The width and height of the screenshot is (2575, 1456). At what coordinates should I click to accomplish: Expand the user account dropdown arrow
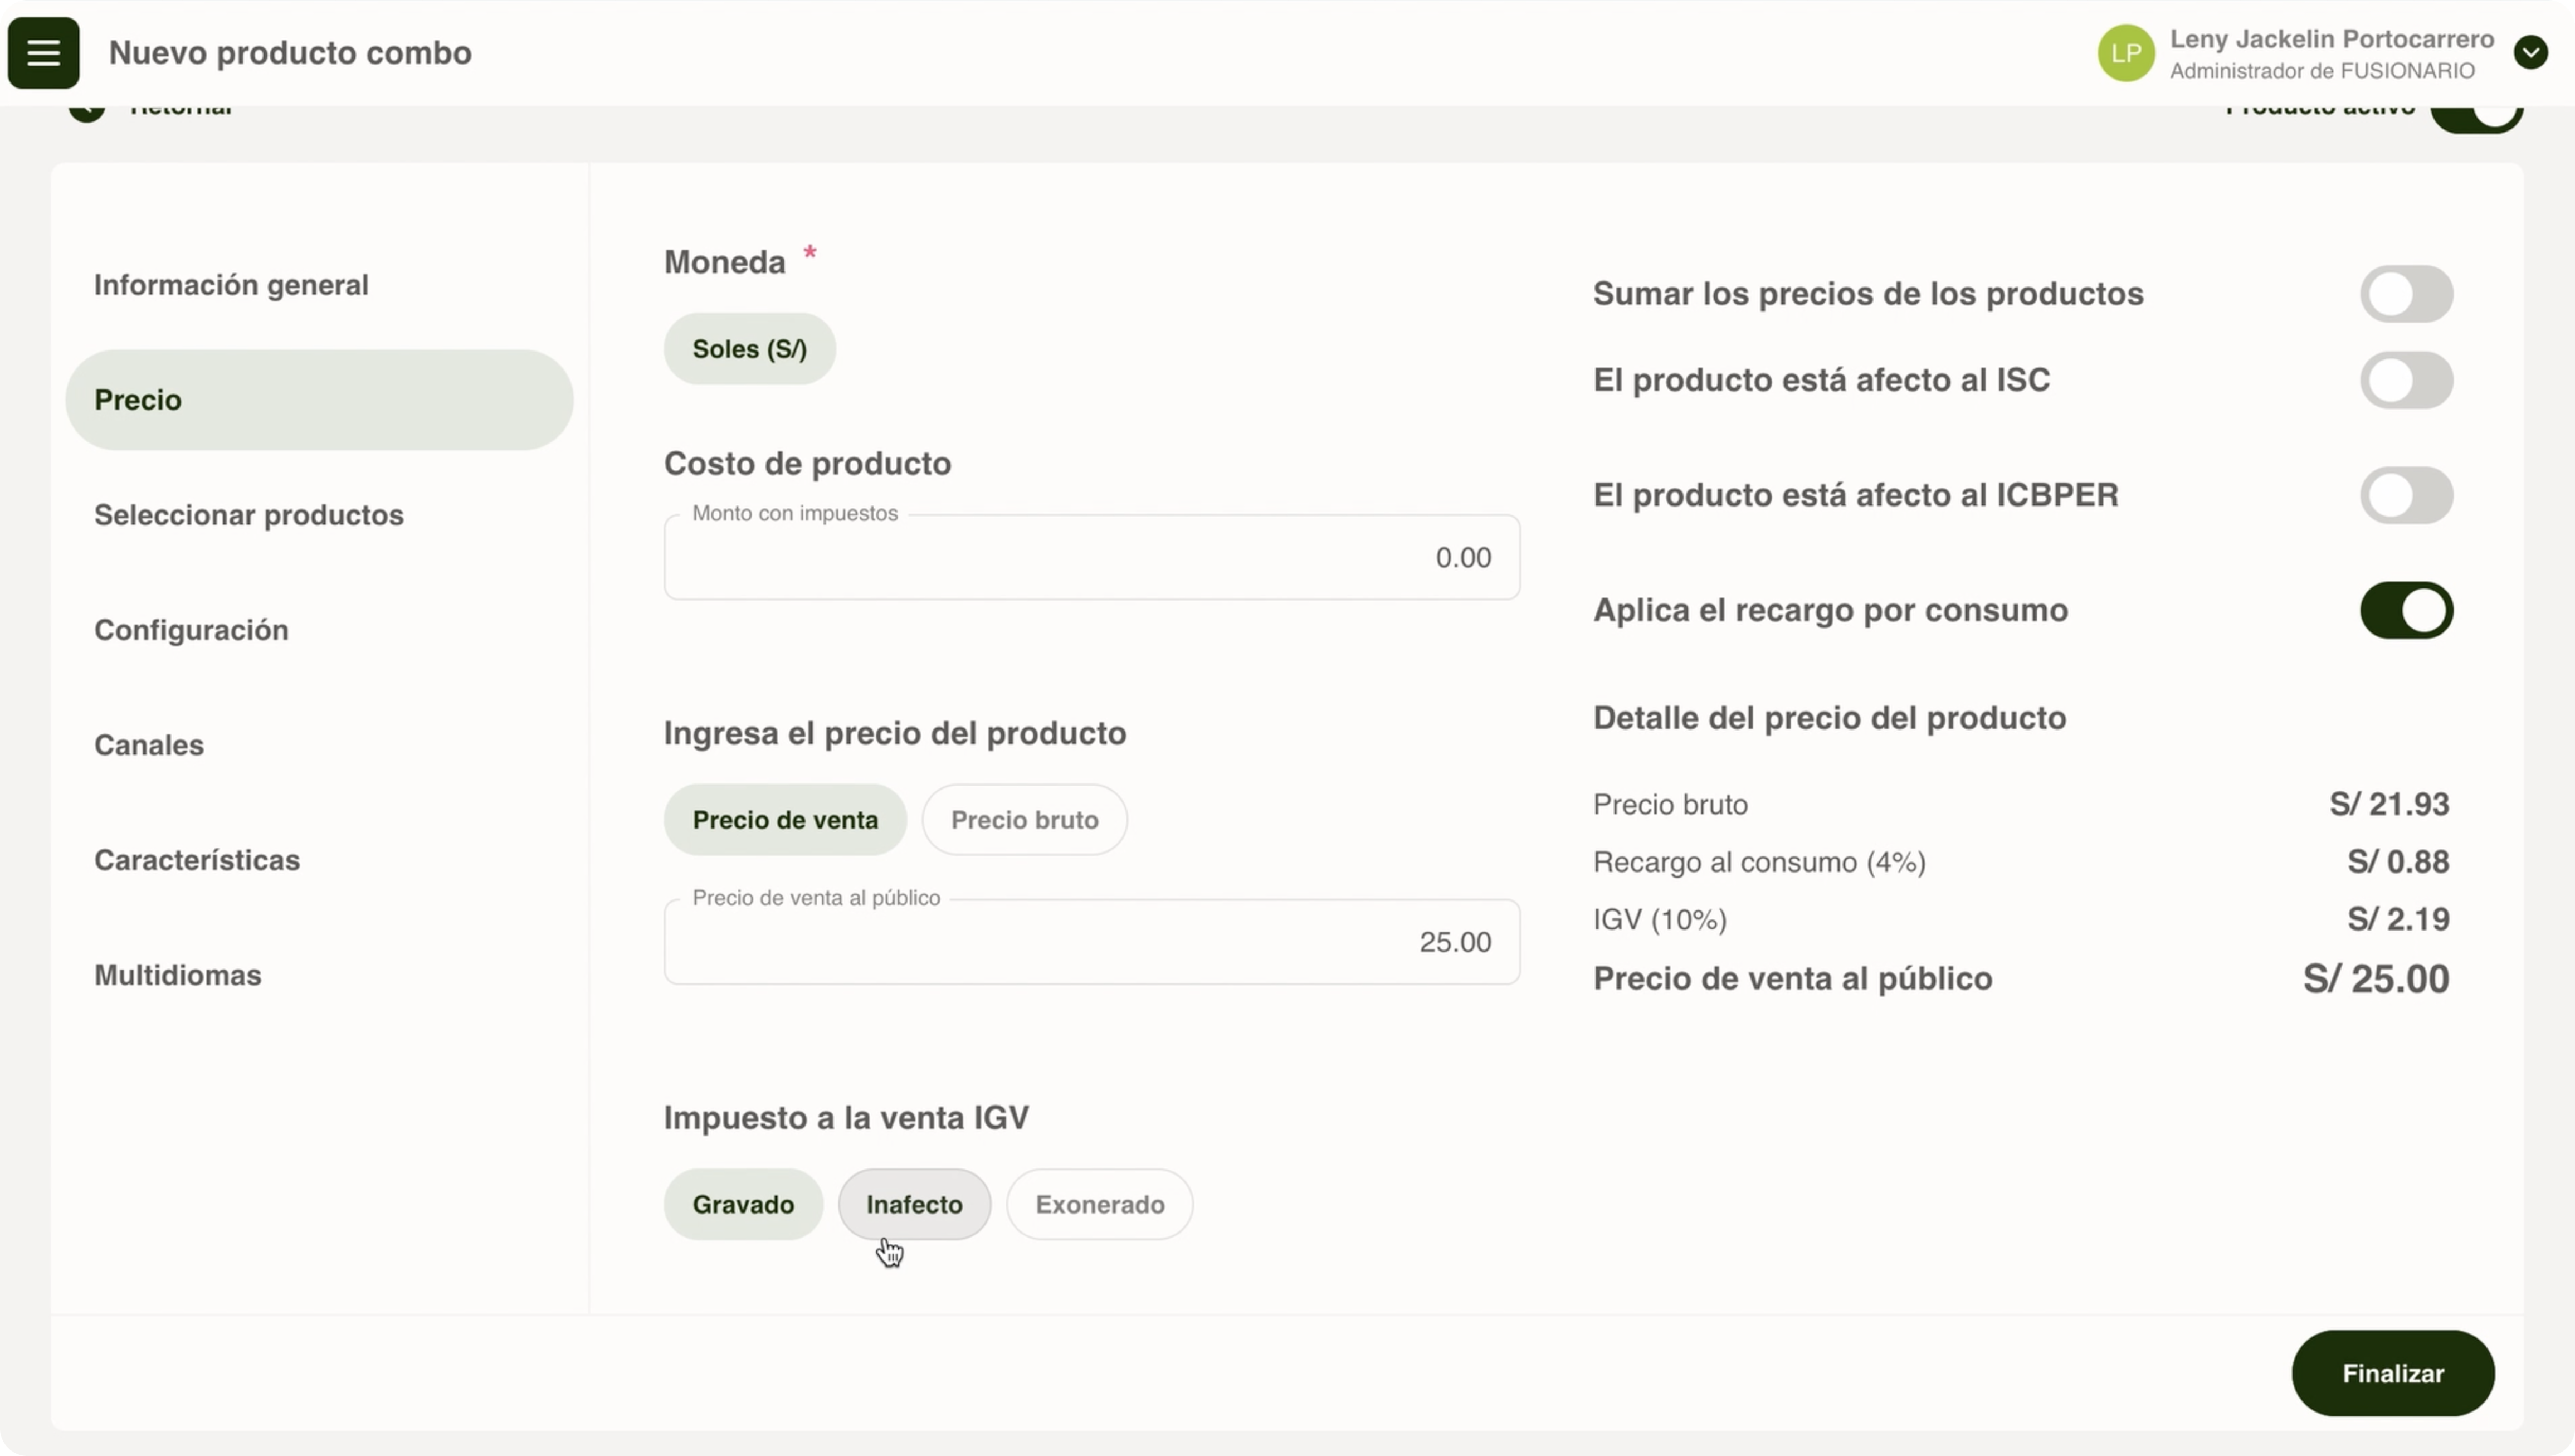[x=2530, y=53]
